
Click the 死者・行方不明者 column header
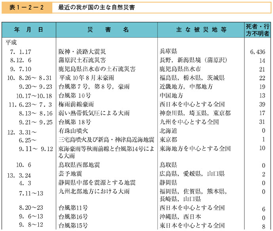[257, 30]
